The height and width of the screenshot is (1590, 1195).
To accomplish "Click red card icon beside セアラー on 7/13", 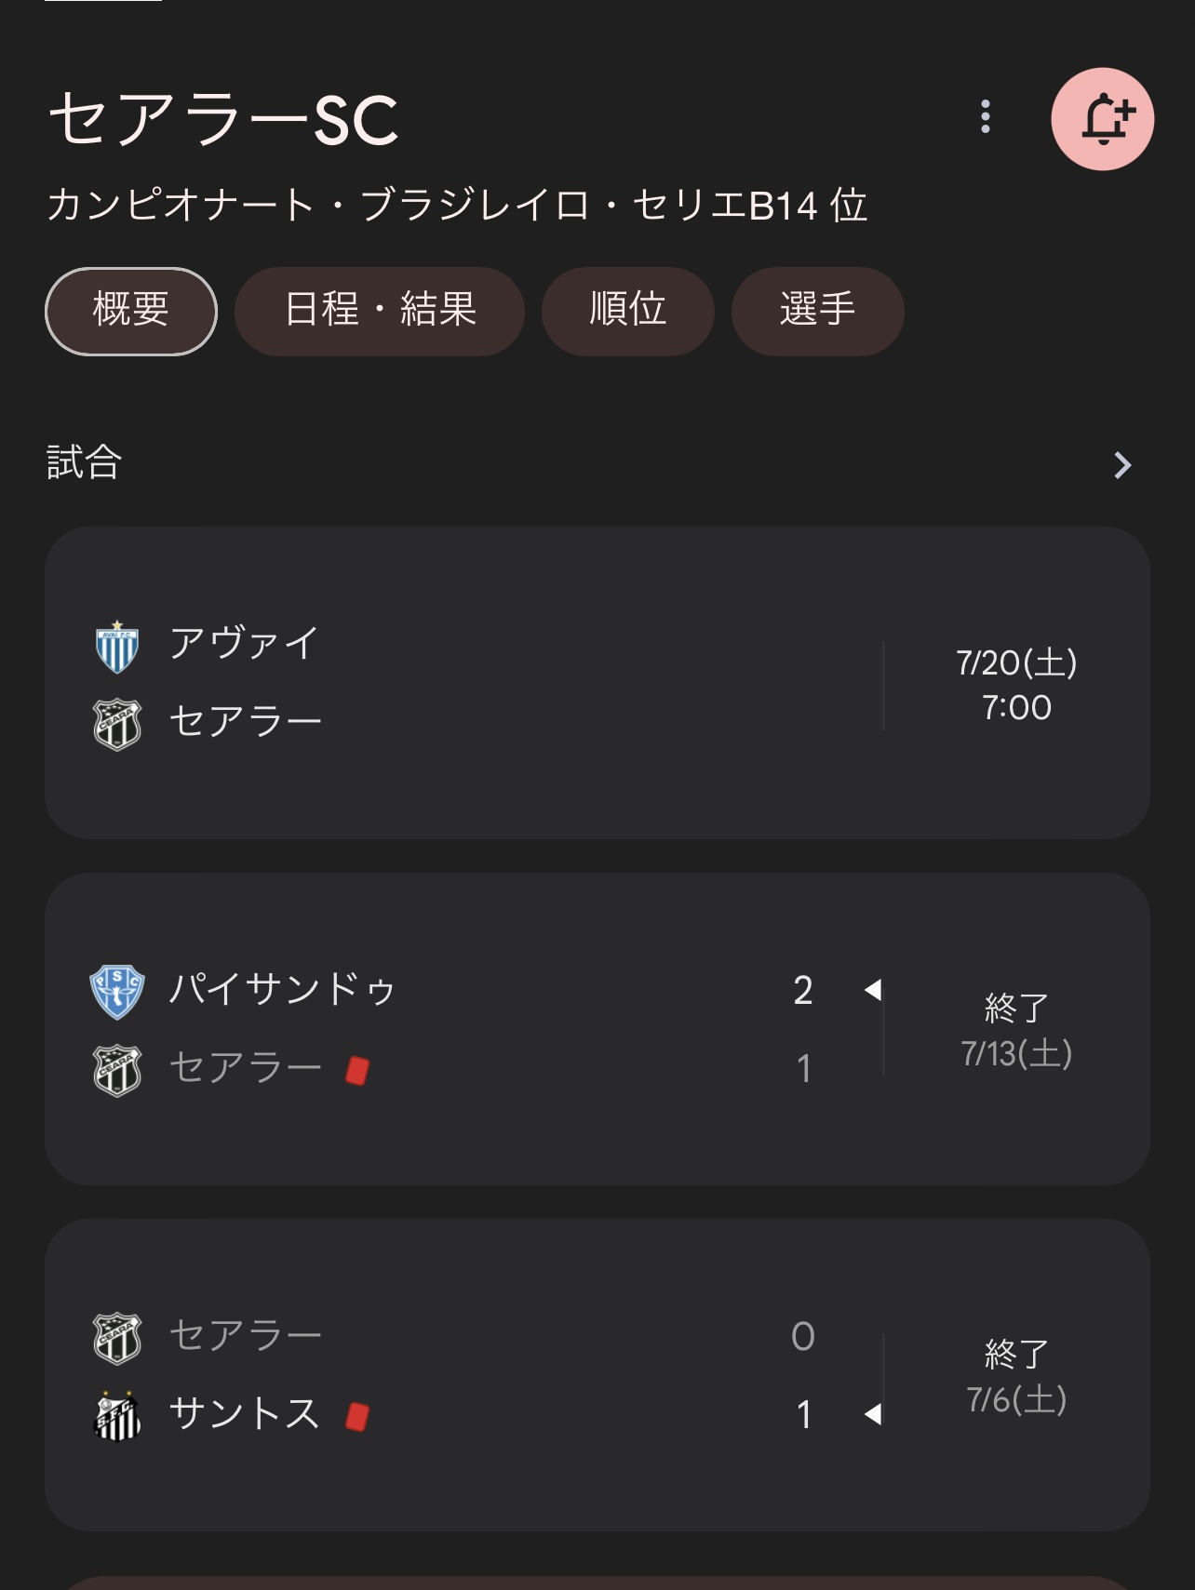I will [x=357, y=1071].
